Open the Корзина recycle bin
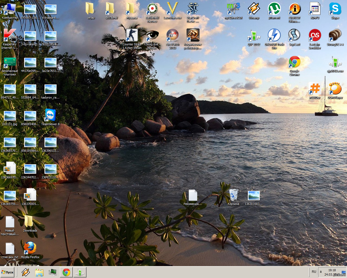 [233, 197]
